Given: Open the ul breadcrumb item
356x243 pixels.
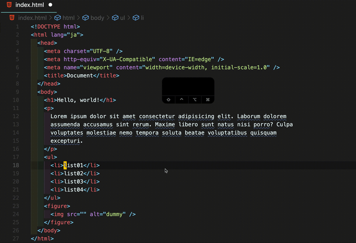Looking at the screenshot, I should 122,18.
